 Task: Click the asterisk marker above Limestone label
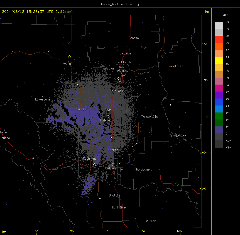click(43, 97)
